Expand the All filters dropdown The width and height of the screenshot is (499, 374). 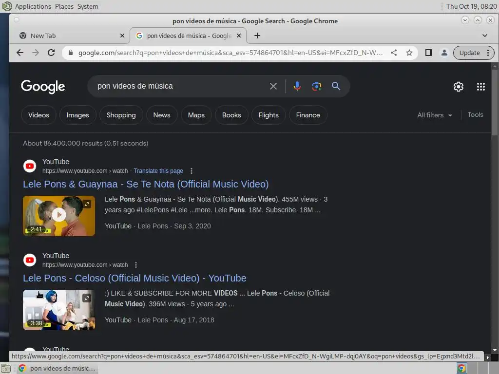[434, 115]
